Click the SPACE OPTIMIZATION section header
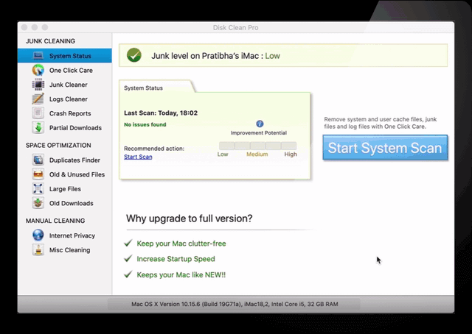Screen dimensions: 472x334 coord(58,146)
